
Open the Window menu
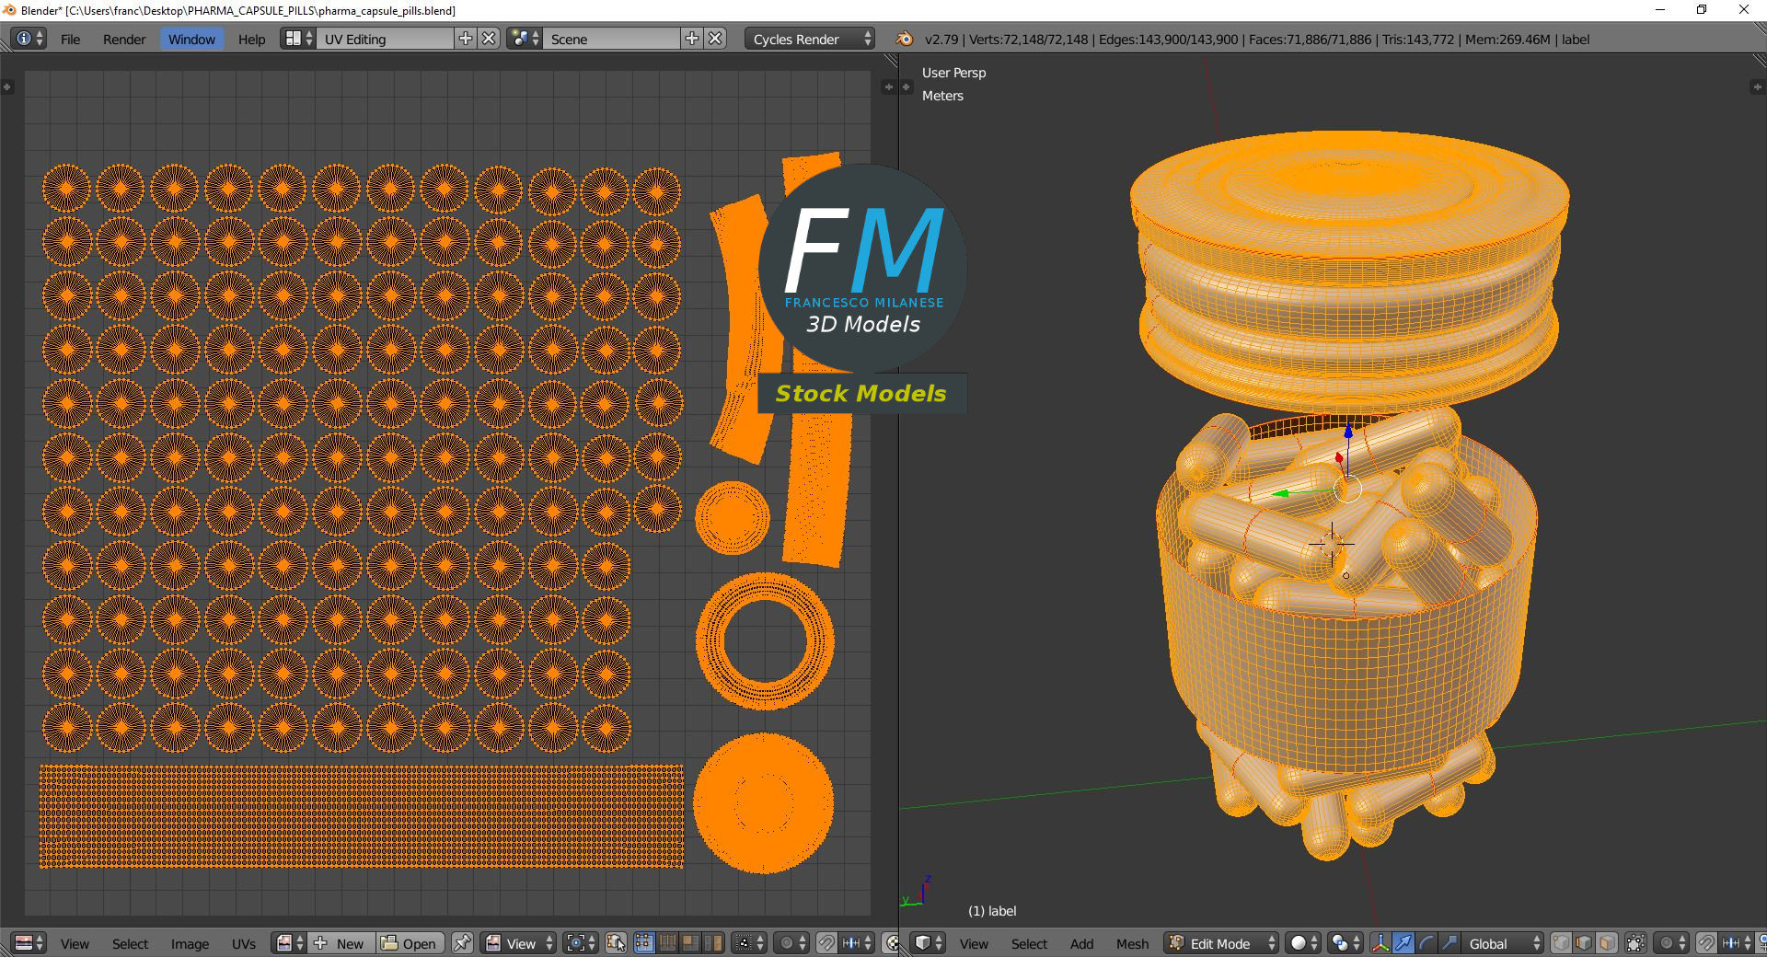(191, 39)
